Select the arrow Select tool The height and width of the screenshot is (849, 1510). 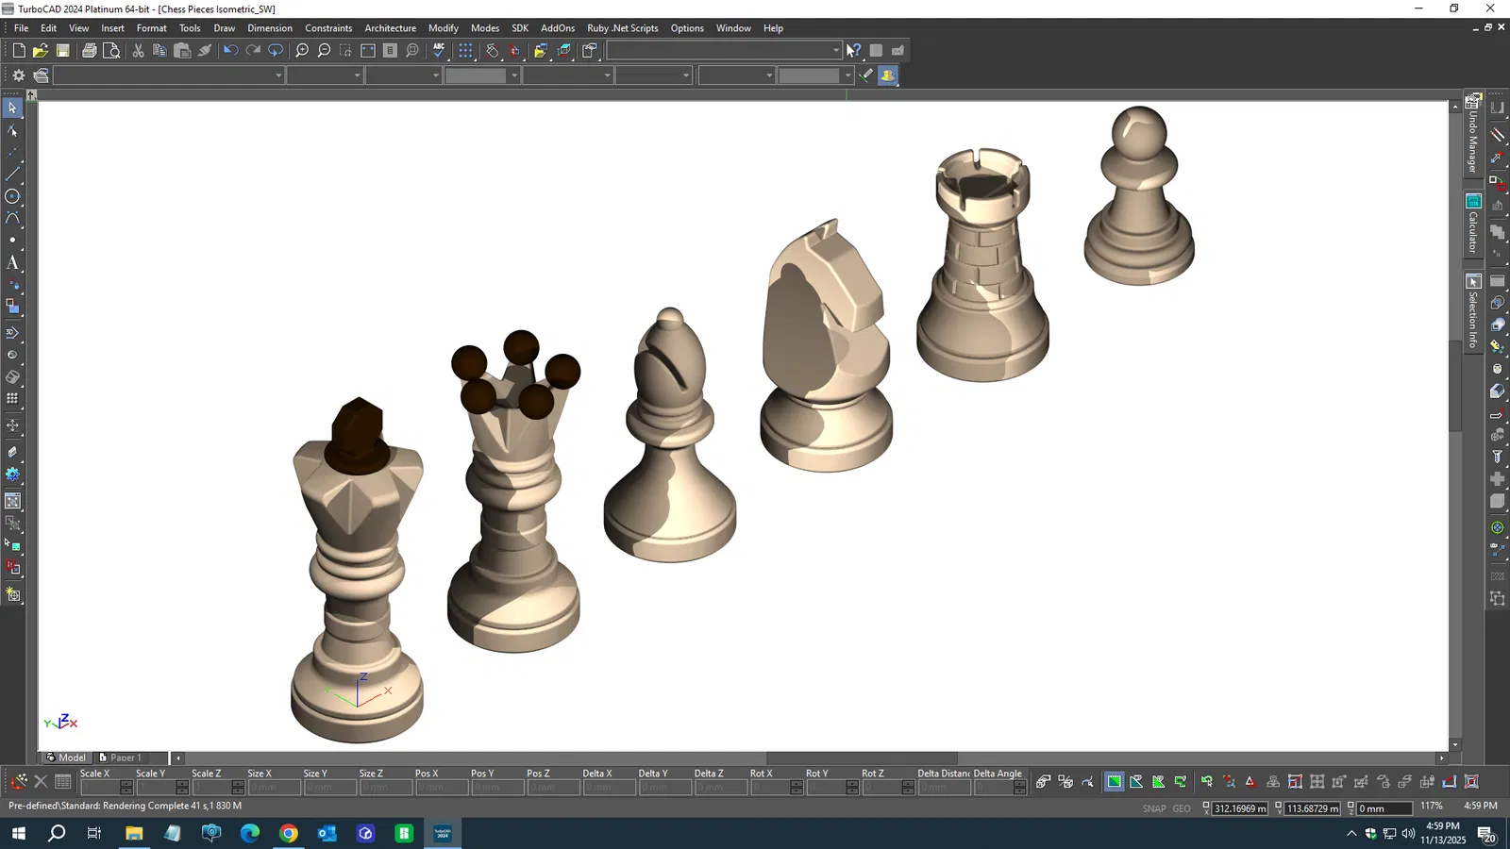(12, 108)
